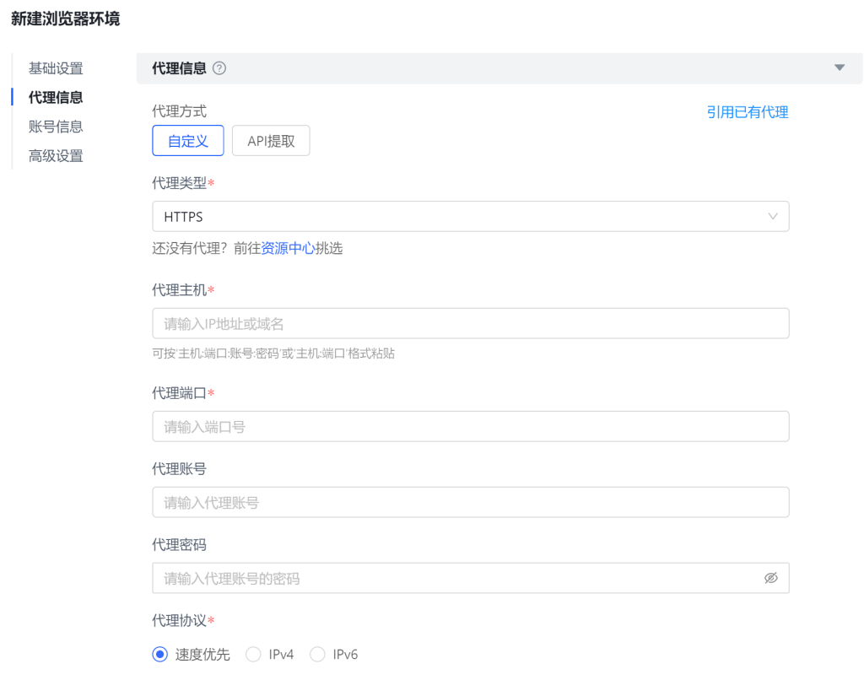Select IPv6 protocol radio button

[317, 655]
